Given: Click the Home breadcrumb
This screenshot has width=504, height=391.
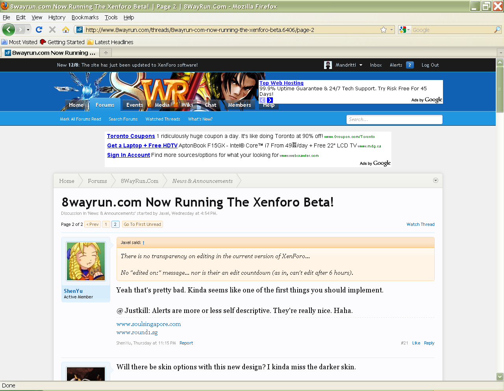Looking at the screenshot, I should 67,181.
